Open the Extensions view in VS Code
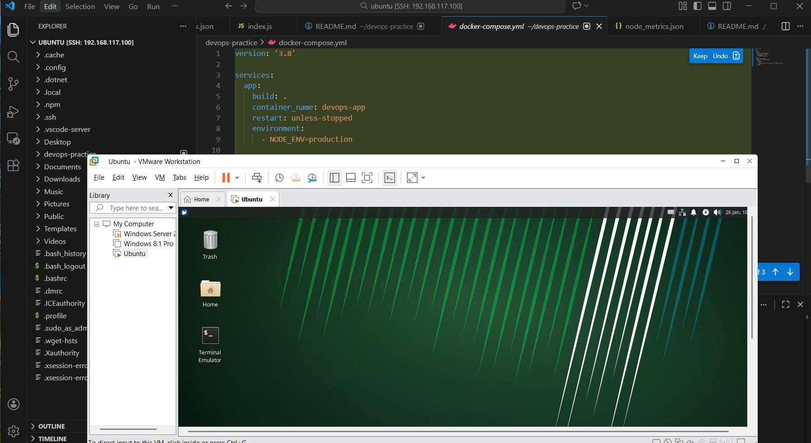 pyautogui.click(x=14, y=165)
